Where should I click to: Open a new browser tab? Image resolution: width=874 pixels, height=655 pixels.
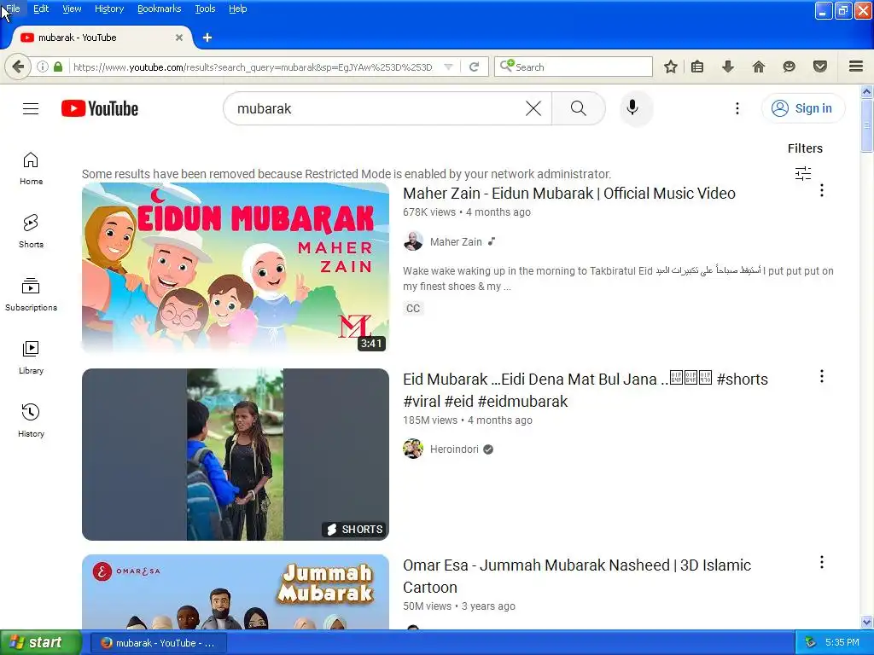[x=207, y=38]
